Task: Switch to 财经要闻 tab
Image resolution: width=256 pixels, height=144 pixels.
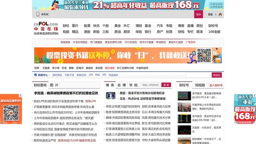Action: point(40,85)
